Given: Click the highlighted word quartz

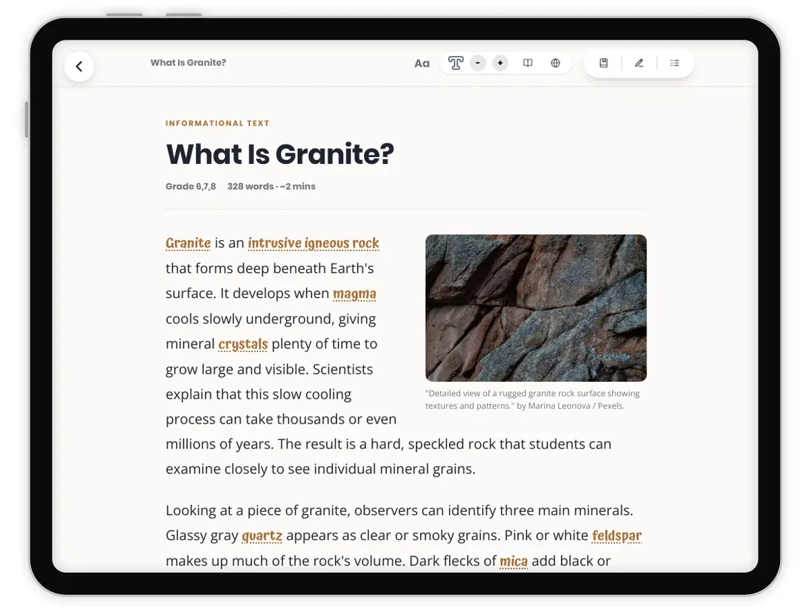Looking at the screenshot, I should point(262,536).
